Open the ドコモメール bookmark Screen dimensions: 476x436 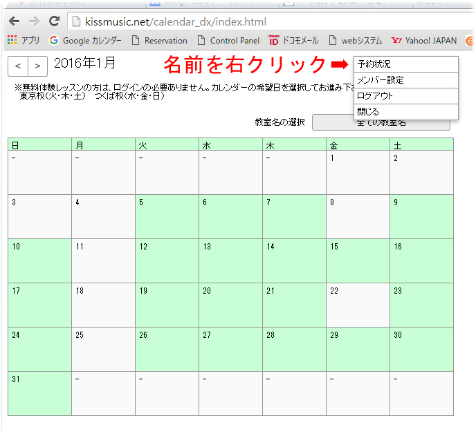pos(293,40)
